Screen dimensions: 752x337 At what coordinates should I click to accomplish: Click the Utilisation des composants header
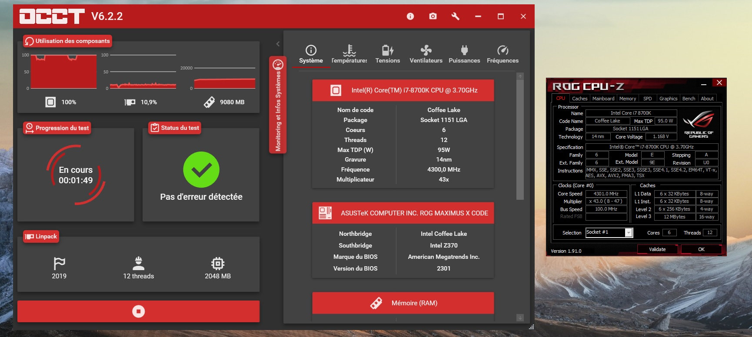point(67,41)
